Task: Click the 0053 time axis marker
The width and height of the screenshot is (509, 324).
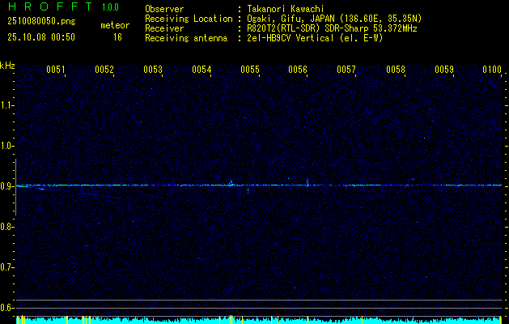Action: (153, 70)
